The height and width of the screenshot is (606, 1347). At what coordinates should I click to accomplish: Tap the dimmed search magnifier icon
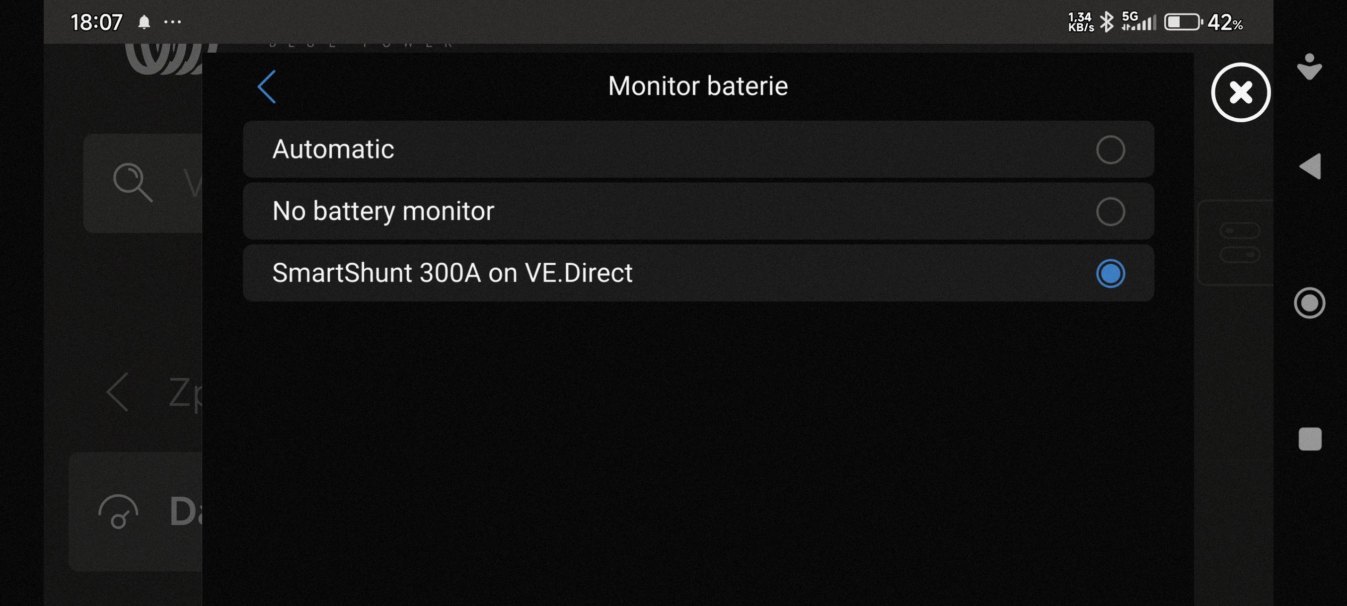pos(132,182)
